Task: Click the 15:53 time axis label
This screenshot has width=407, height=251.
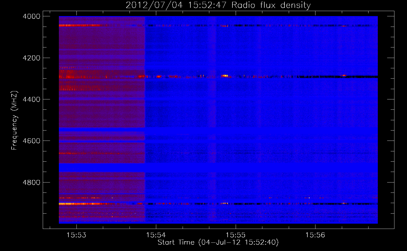Action: (x=76, y=235)
